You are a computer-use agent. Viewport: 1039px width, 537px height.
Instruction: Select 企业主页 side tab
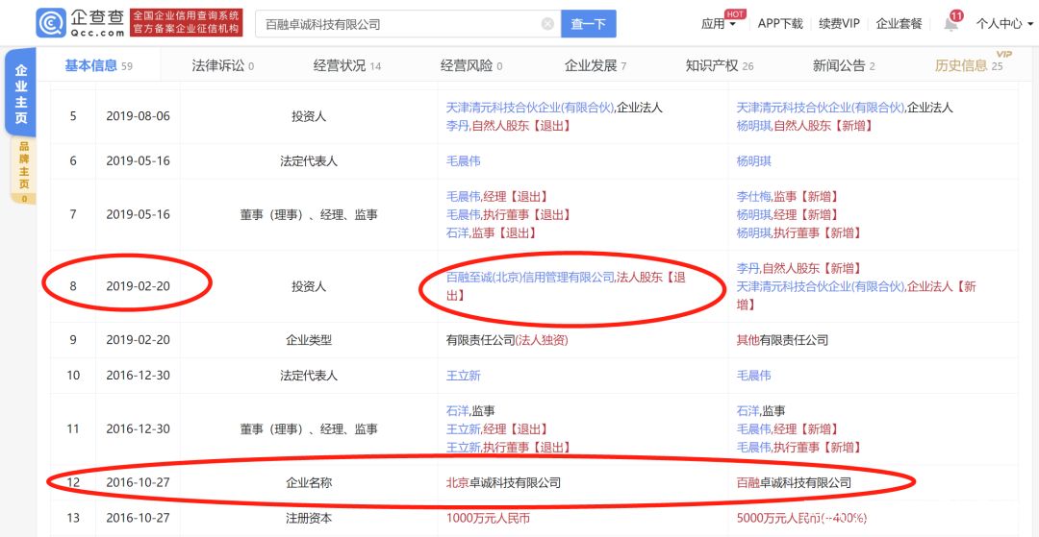22,93
